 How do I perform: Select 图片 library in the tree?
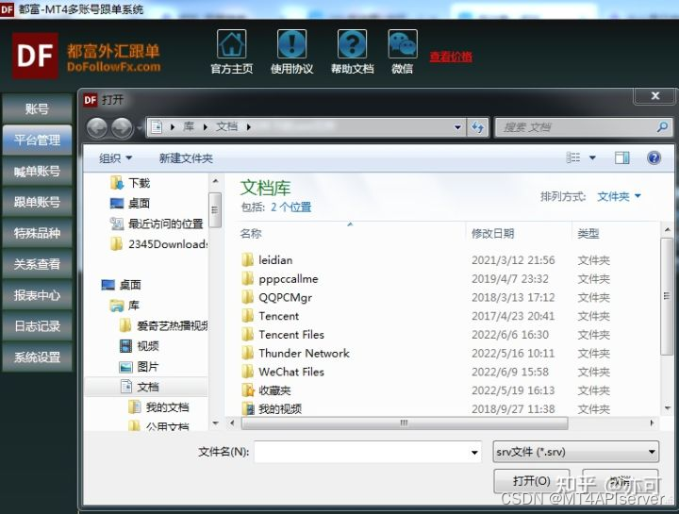point(139,367)
